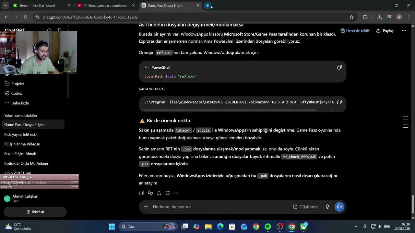Rate the response with thumbs icon
Screen dimensions: 415x233
coord(150,193)
